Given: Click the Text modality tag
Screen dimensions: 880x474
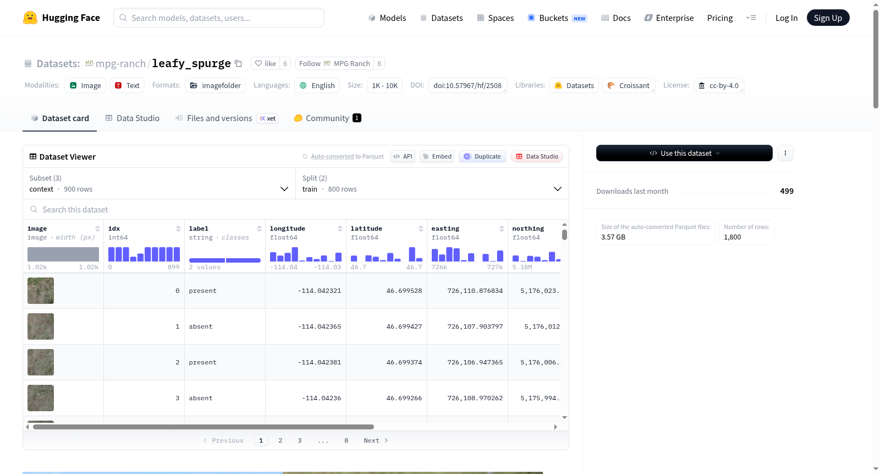Looking at the screenshot, I should (127, 85).
